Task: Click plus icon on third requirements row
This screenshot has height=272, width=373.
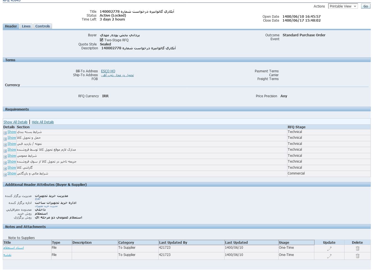Action: click(x=5, y=145)
